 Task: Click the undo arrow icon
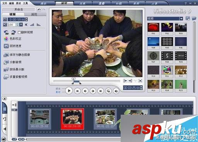click(x=39, y=10)
